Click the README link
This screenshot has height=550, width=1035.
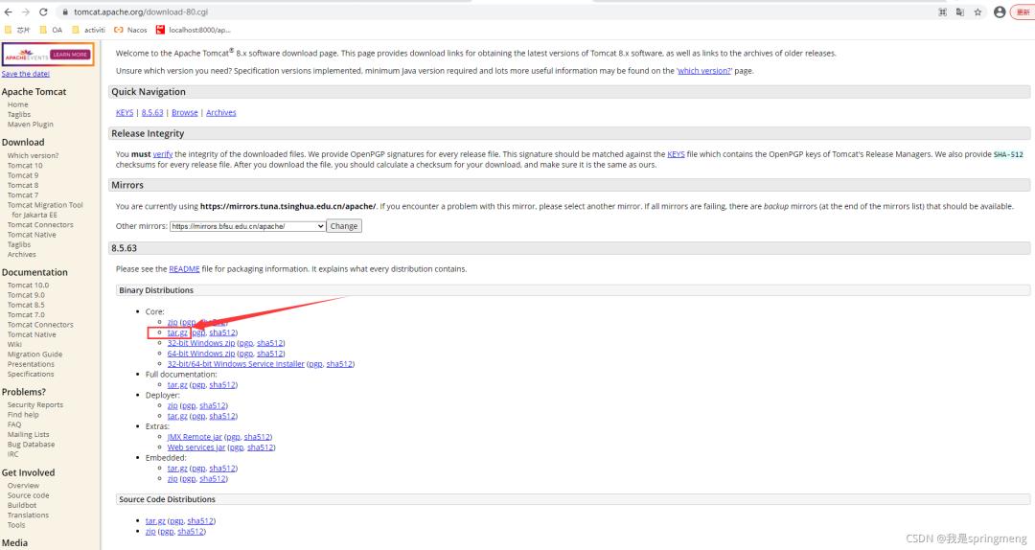(x=184, y=269)
